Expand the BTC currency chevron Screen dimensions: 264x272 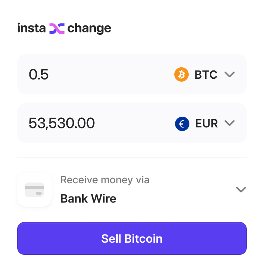point(229,74)
